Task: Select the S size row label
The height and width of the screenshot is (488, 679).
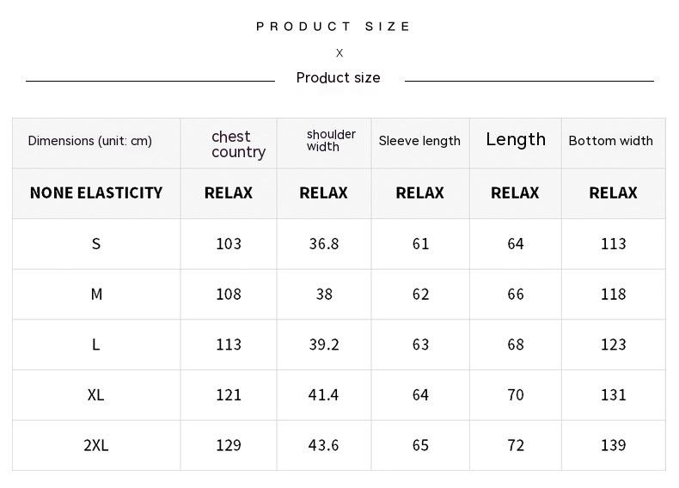Action: click(x=96, y=244)
